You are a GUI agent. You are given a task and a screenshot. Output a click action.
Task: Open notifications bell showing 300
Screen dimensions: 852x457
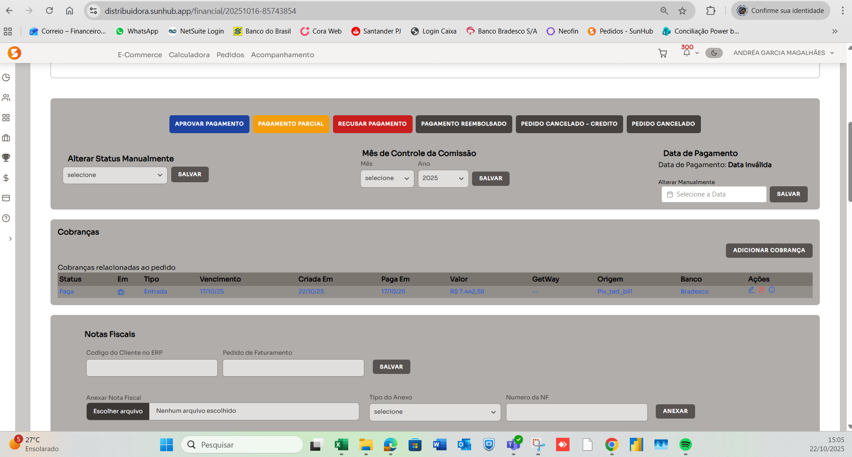click(687, 53)
